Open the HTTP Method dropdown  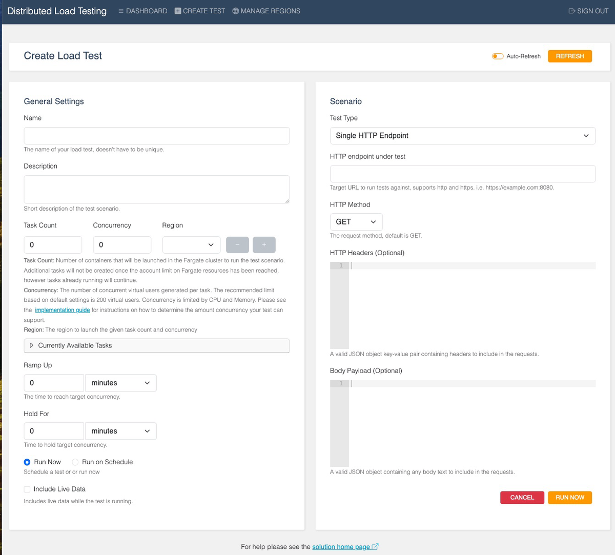pos(356,221)
